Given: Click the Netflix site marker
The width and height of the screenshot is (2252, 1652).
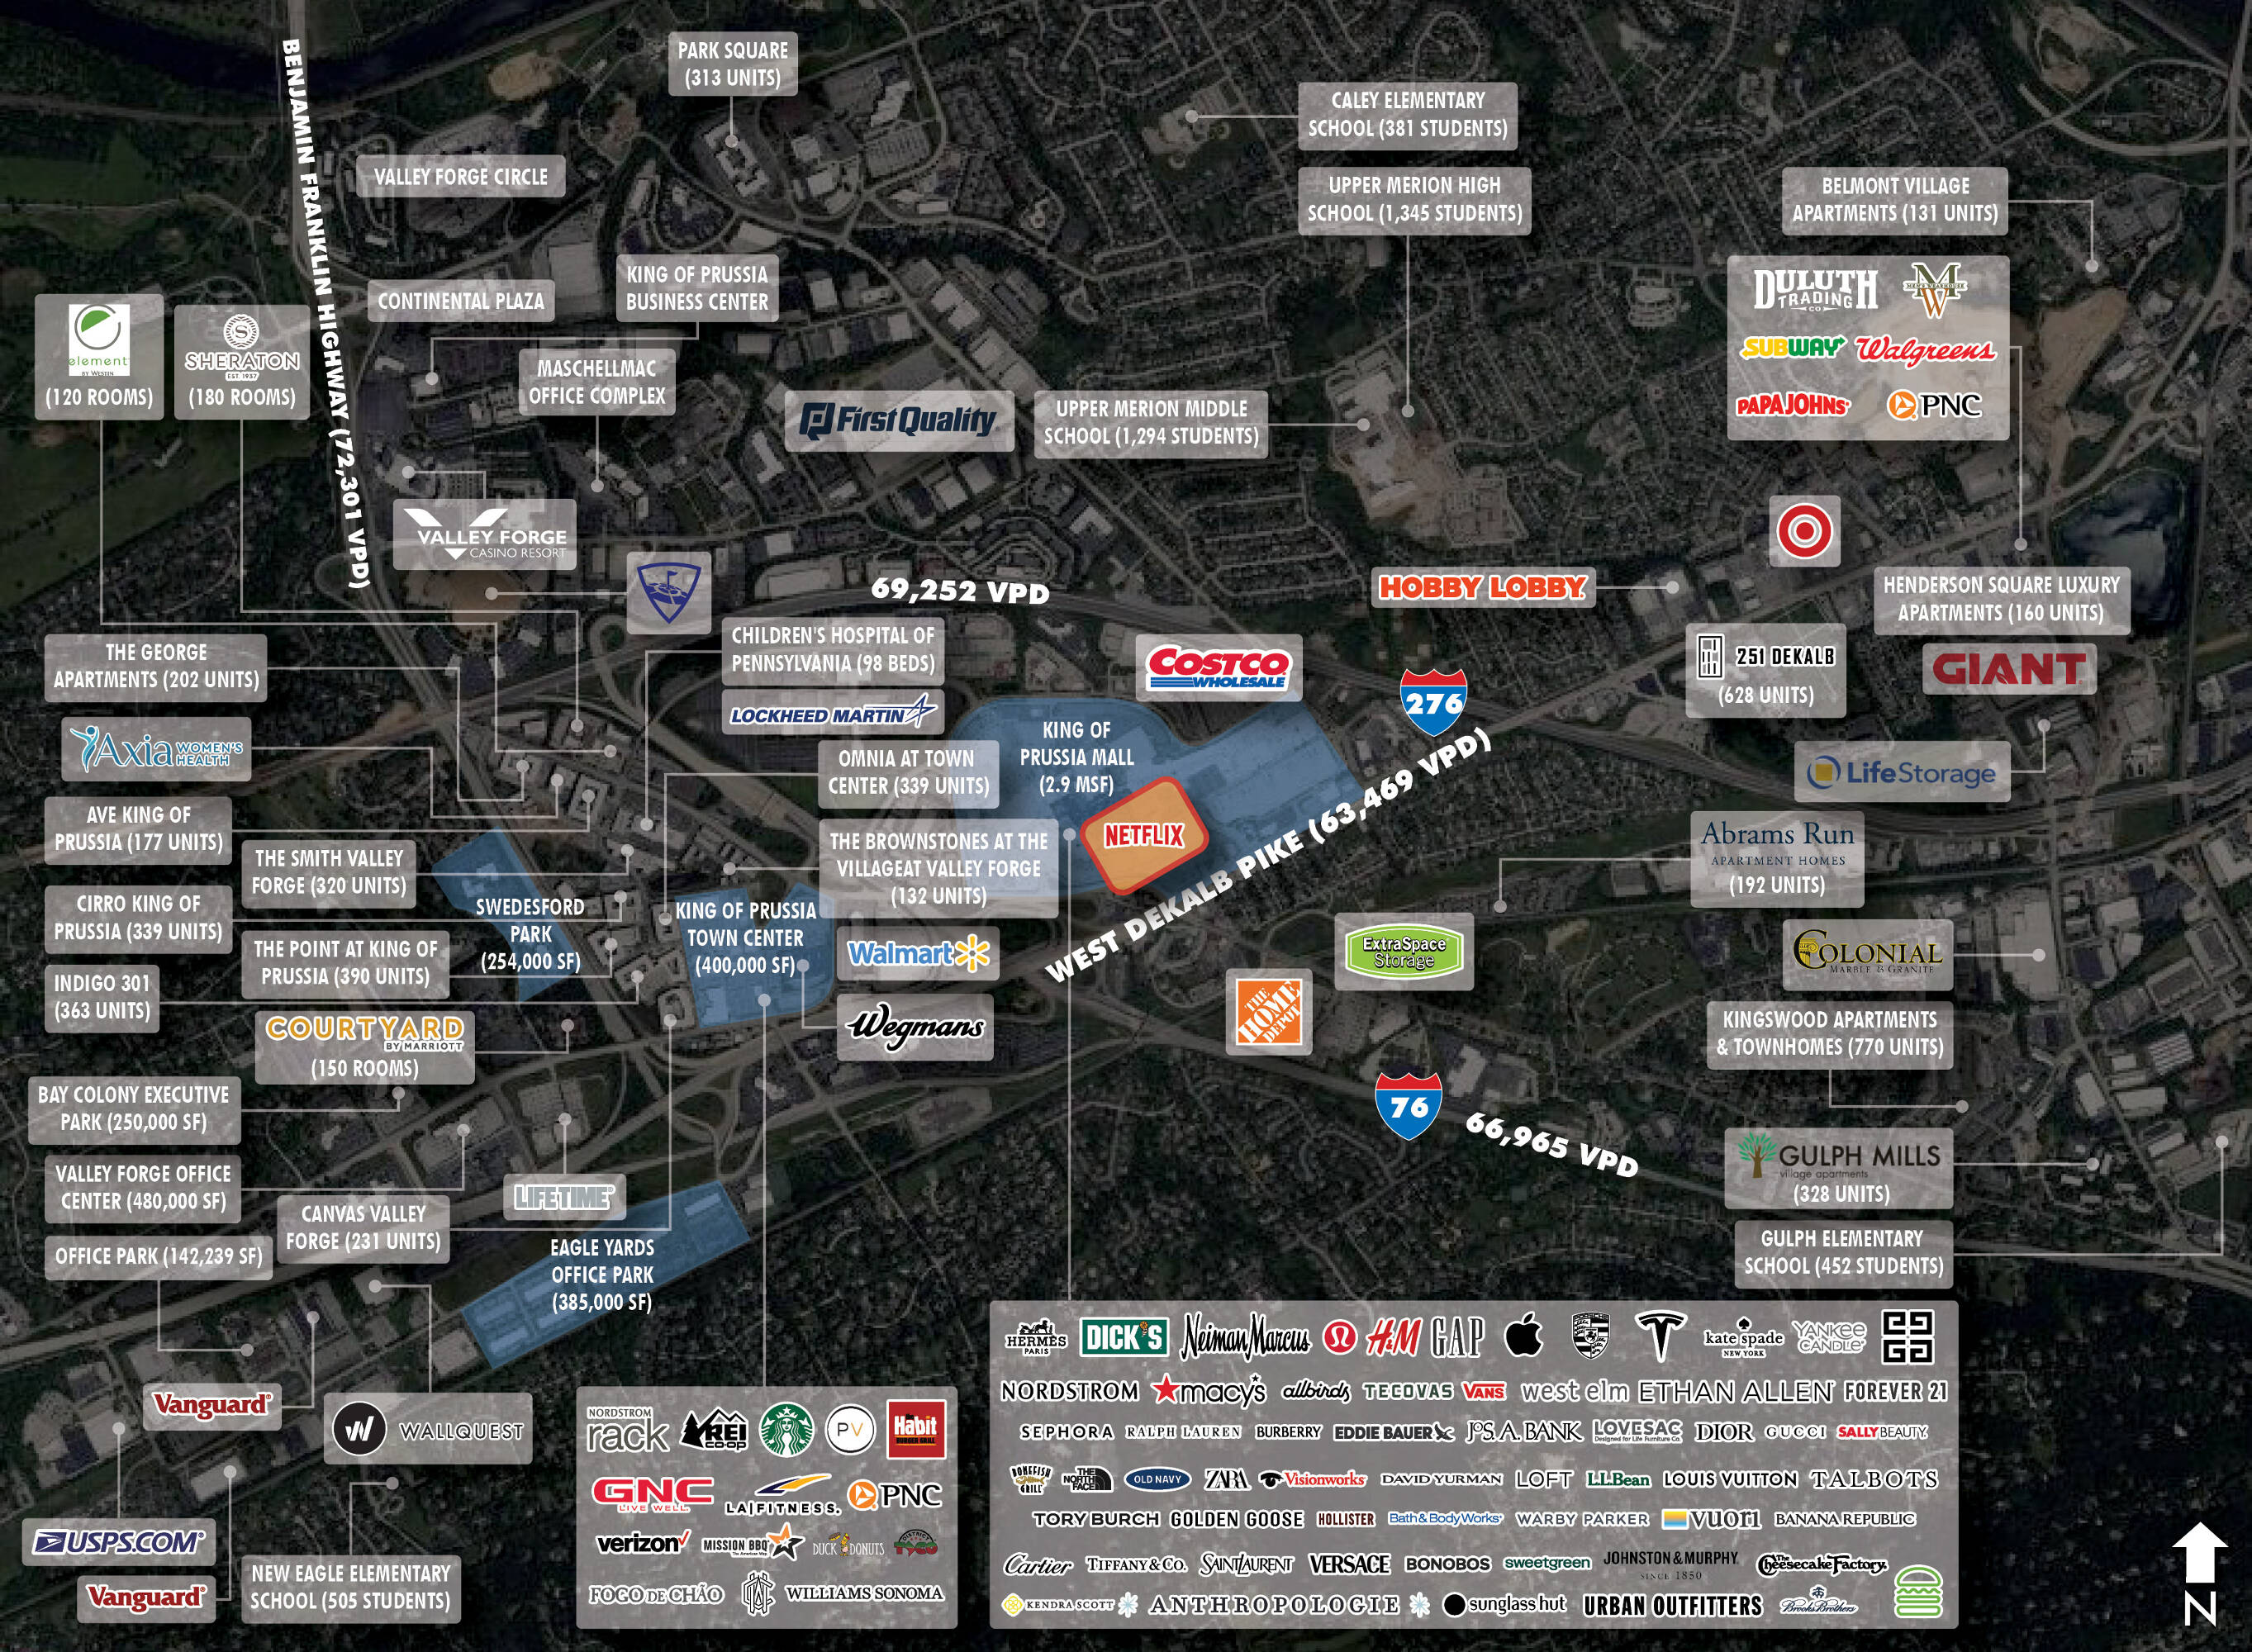Looking at the screenshot, I should point(1143,835).
